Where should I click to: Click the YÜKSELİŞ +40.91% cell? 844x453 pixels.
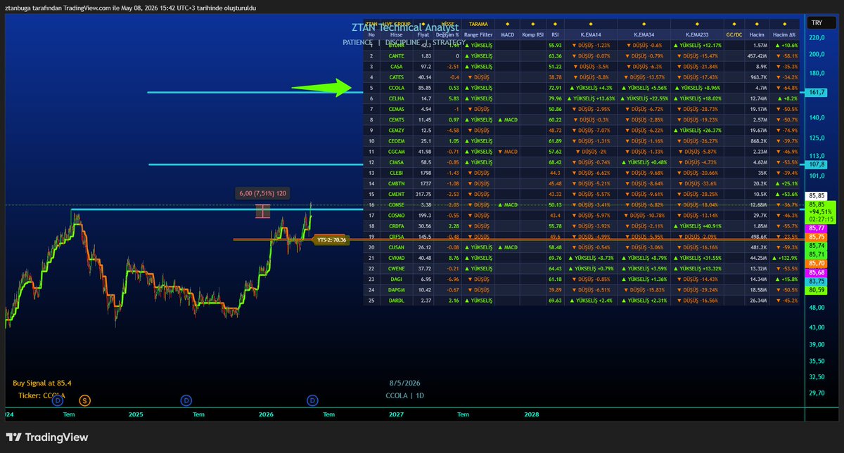point(697,226)
